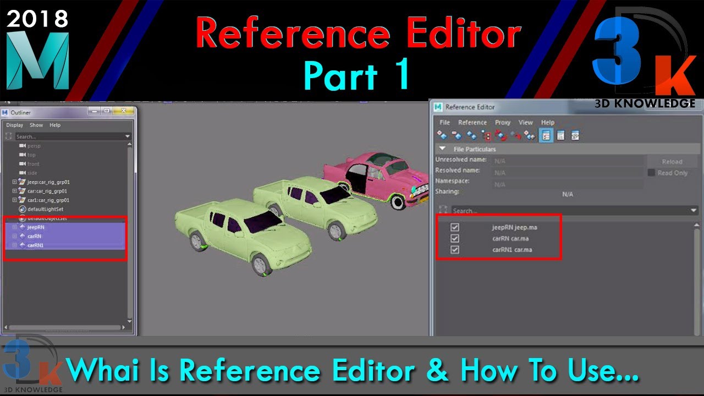The width and height of the screenshot is (704, 396).
Task: Click Select File Contents icon in toolbar
Action: 486,135
